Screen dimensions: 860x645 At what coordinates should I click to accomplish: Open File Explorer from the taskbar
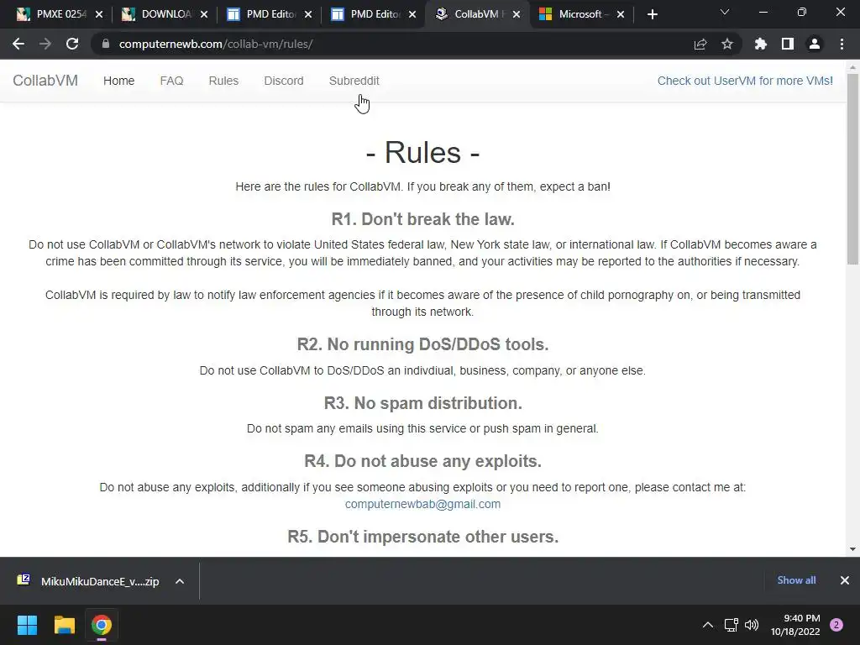click(64, 625)
